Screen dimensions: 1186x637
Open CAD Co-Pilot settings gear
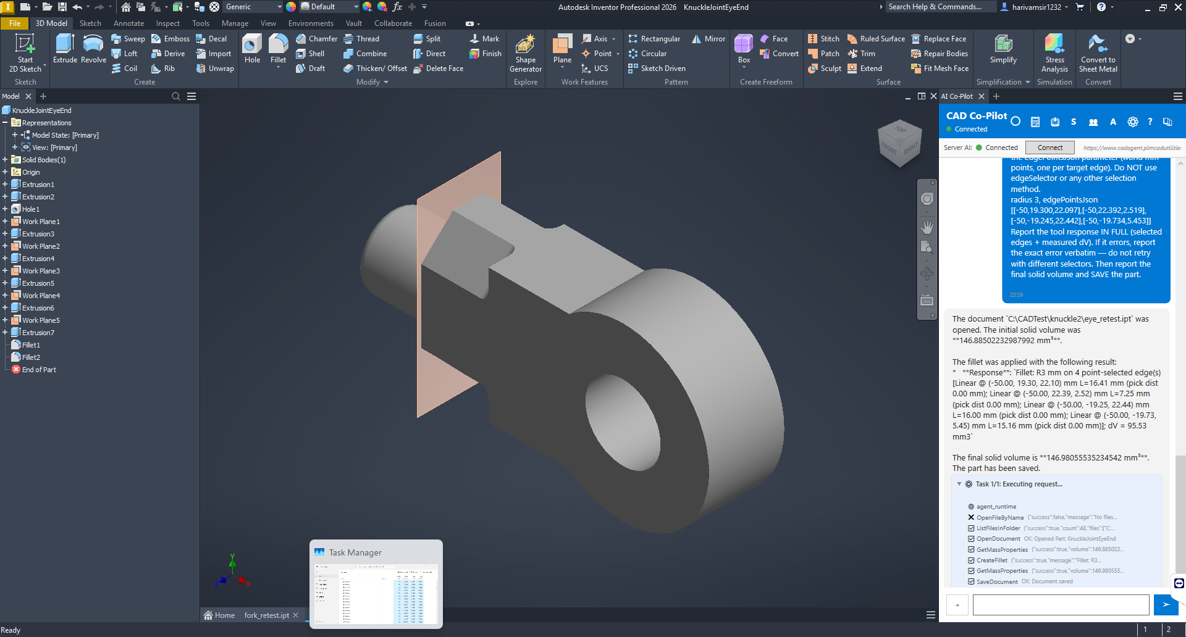tap(1132, 122)
